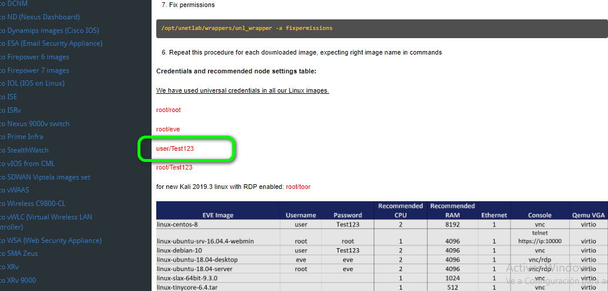Click ESA (Email Security Appliance) link
Viewport: 608px width, 291px height.
point(54,43)
